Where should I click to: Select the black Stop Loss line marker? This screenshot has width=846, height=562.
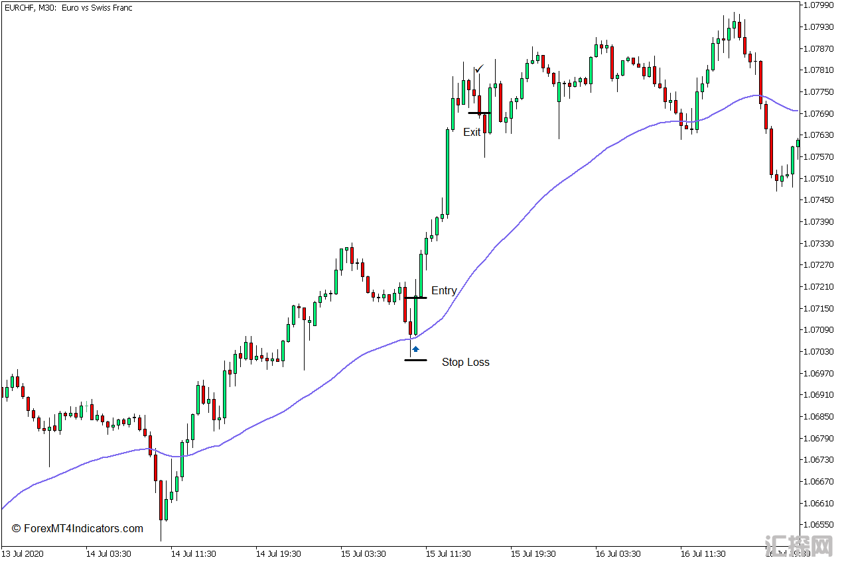click(415, 360)
